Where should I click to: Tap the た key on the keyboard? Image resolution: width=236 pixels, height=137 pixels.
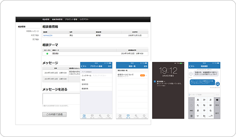[198, 105]
